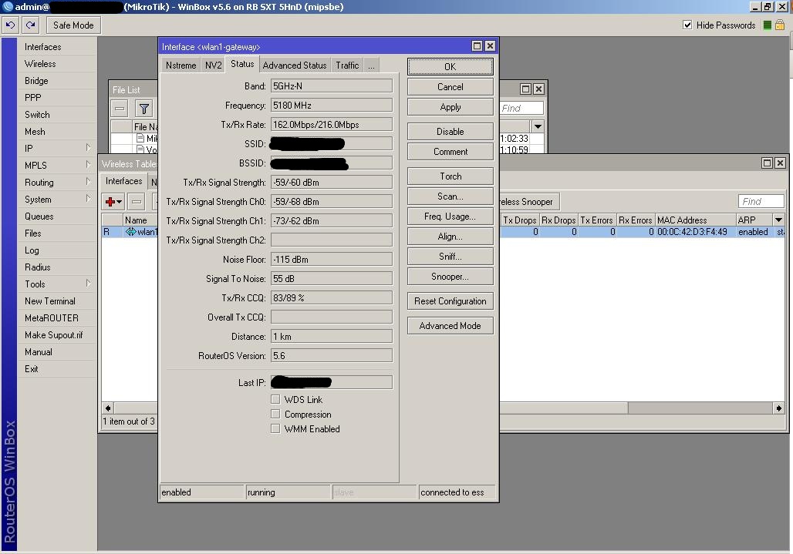Open the File List column dropdown arrow
793x554 pixels.
click(538, 126)
